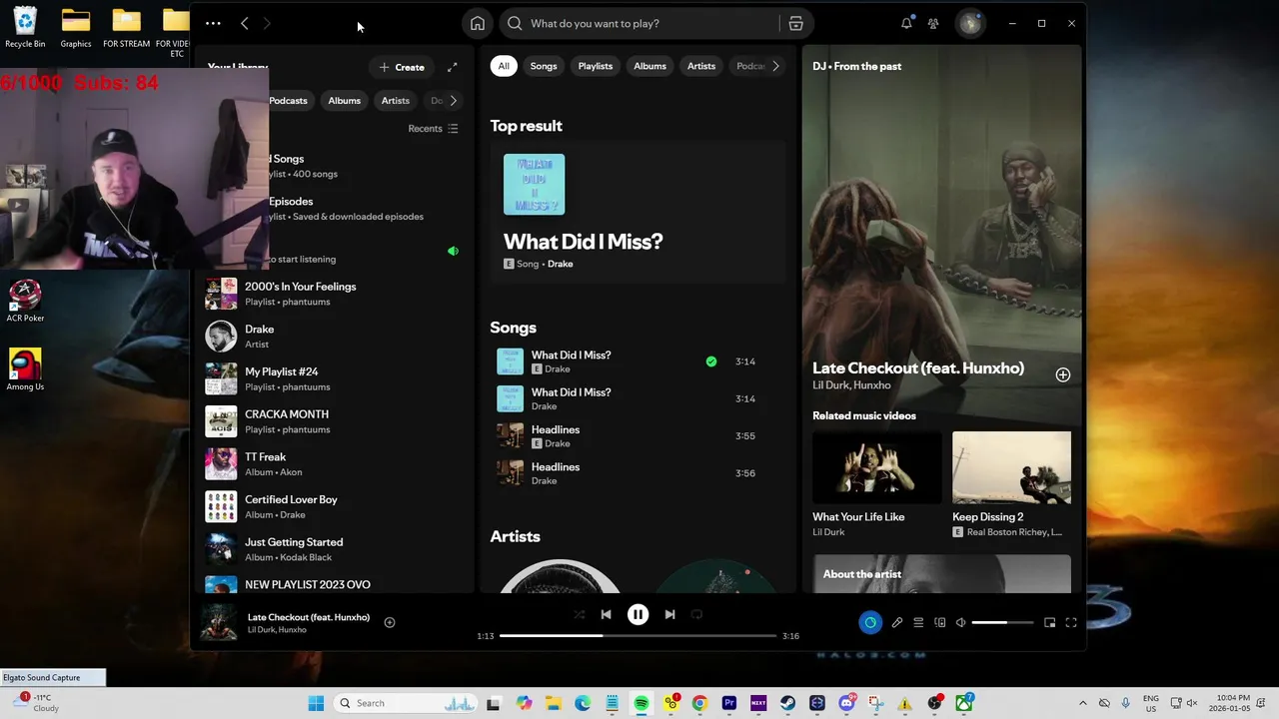This screenshot has height=719, width=1279.
Task: Enter full screen player mode
Action: 1070,622
